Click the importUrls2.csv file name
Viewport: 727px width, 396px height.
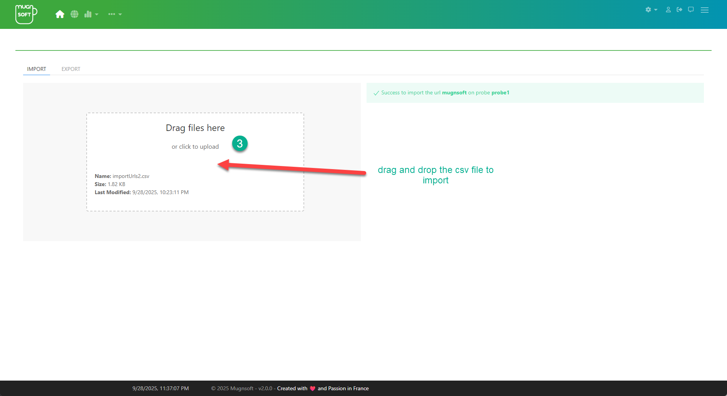pos(131,176)
